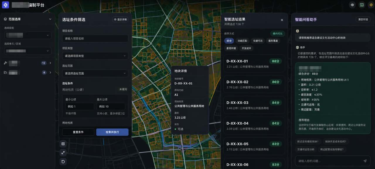The image size is (375, 169).
Task: Open result card D-XX-XX-02
Action: (x=254, y=84)
